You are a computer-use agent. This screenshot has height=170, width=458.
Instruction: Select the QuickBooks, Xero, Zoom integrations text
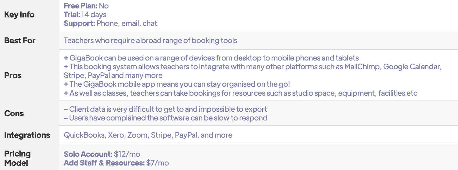coord(148,135)
